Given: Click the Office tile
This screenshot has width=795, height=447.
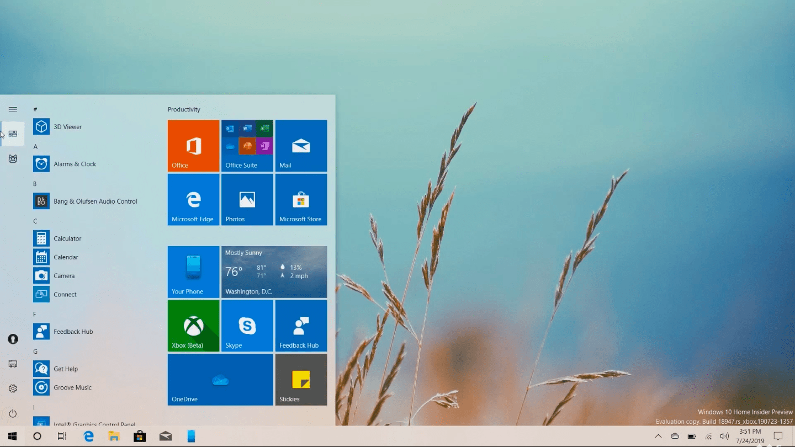Looking at the screenshot, I should [x=193, y=146].
